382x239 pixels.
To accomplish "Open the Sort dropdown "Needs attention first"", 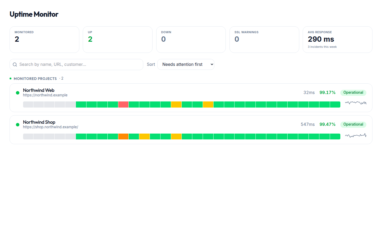I will [x=186, y=65].
